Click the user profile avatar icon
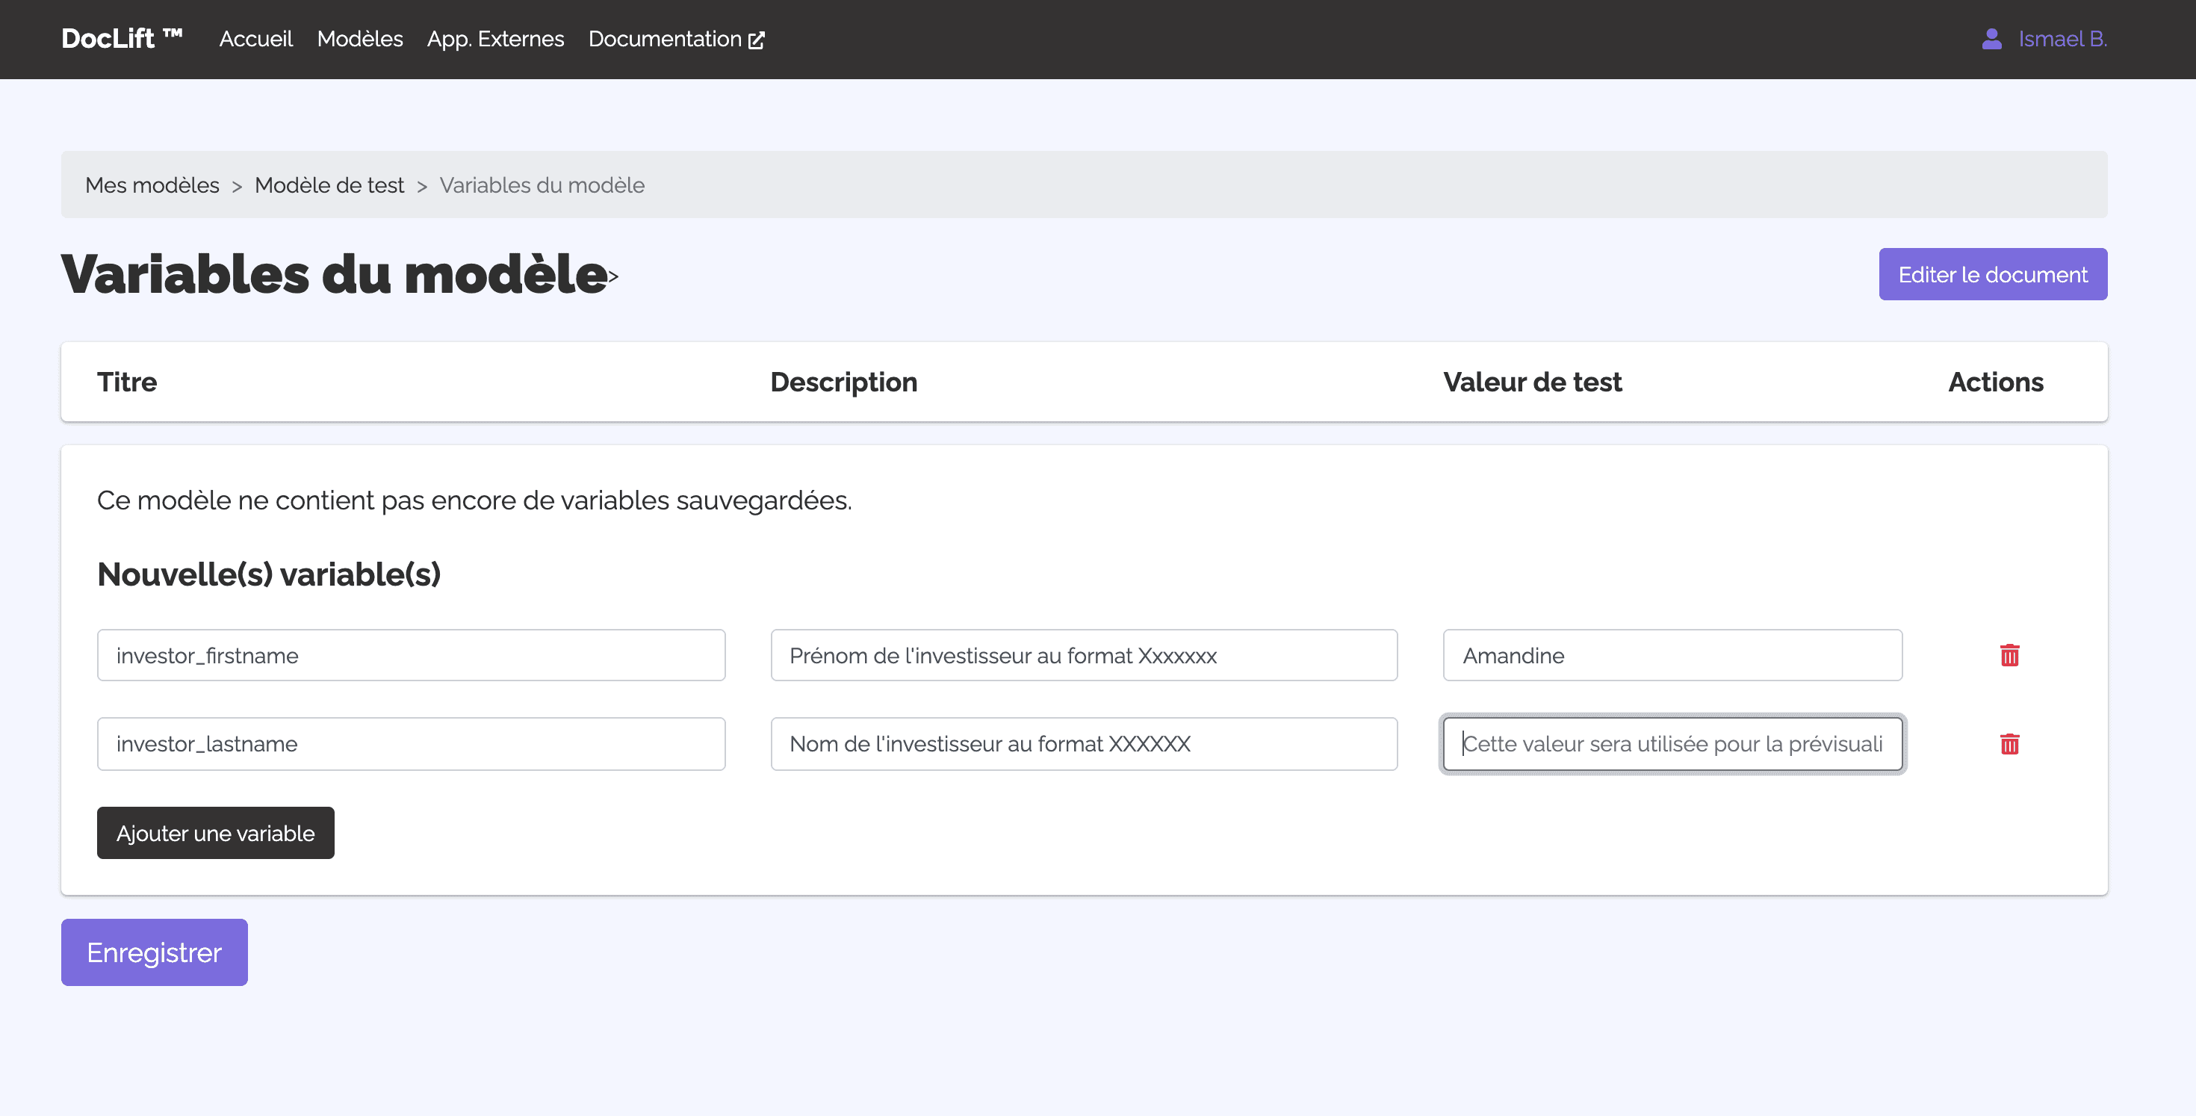The height and width of the screenshot is (1116, 2196). click(x=1991, y=40)
